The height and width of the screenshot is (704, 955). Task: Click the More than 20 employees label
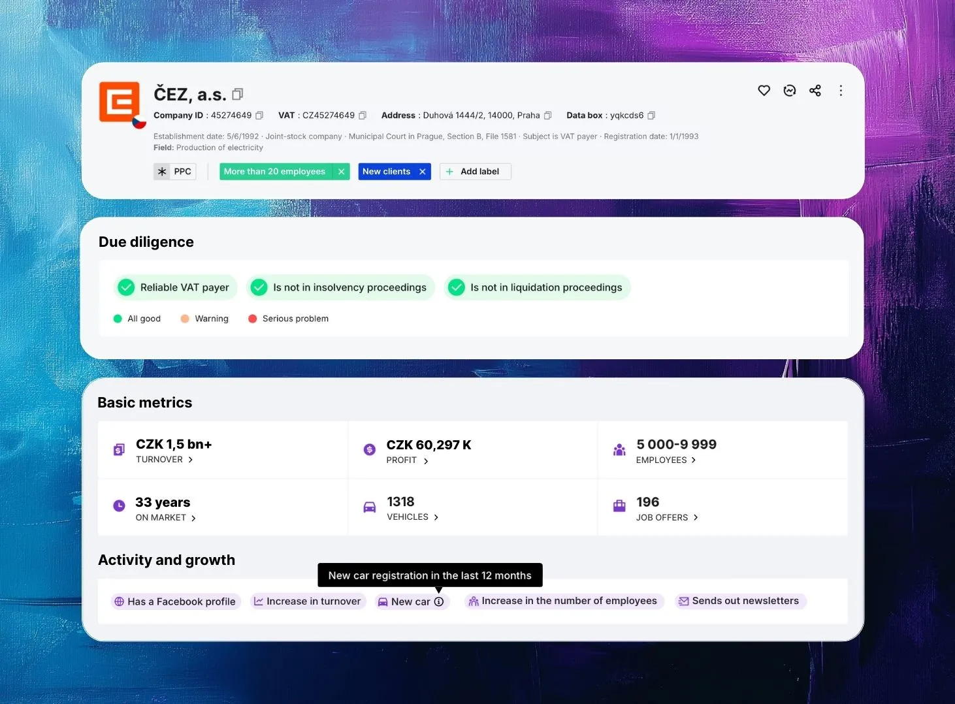click(x=274, y=172)
